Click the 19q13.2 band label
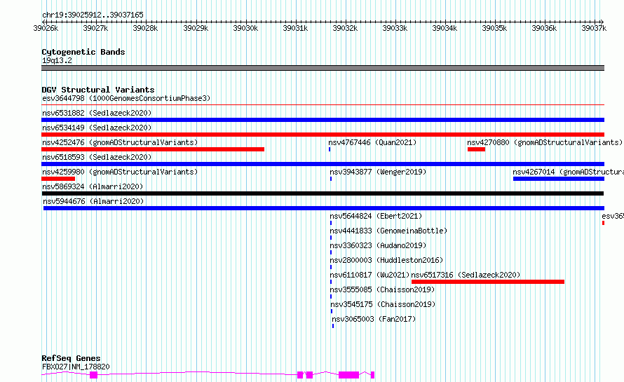 point(57,60)
